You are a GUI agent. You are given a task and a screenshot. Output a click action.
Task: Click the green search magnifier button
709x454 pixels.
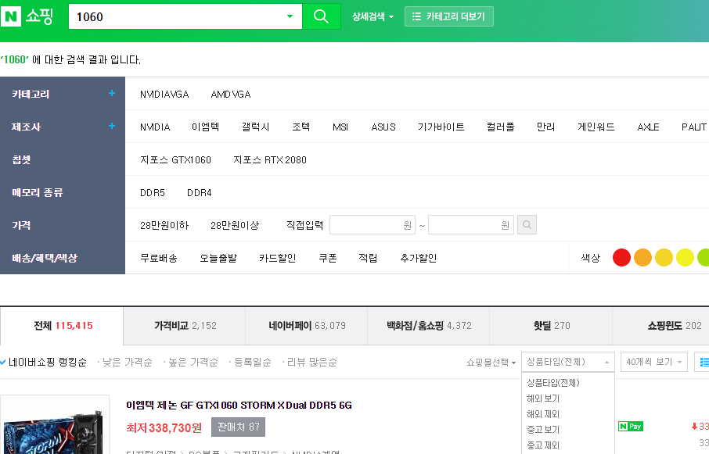click(322, 16)
